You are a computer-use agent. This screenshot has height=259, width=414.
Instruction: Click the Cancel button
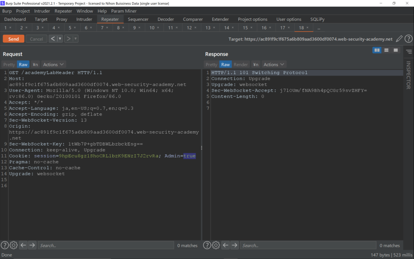36,39
